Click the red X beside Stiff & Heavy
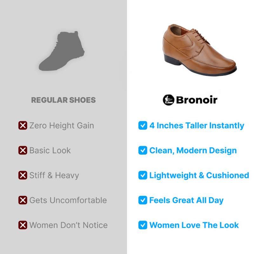Image resolution: width=254 pixels, height=254 pixels. [x=23, y=175]
